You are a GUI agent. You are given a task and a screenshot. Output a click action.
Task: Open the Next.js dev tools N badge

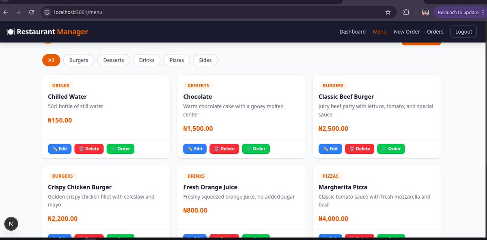coord(11,223)
